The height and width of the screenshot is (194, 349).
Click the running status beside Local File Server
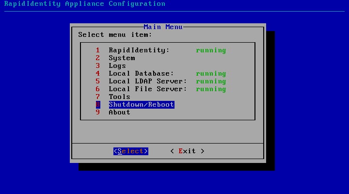211,89
